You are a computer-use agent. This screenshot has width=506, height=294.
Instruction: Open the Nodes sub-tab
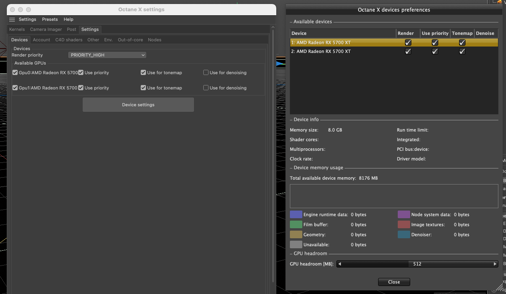[154, 40]
